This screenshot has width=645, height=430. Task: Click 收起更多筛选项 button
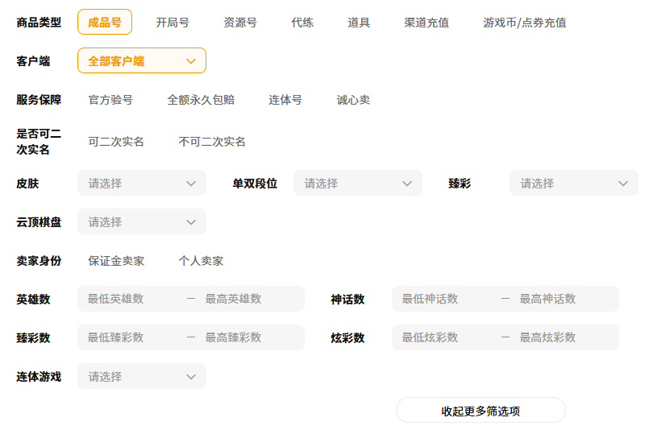[481, 411]
